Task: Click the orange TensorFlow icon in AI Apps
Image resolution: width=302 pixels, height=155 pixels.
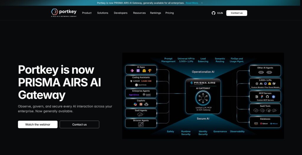Action: tap(150, 70)
